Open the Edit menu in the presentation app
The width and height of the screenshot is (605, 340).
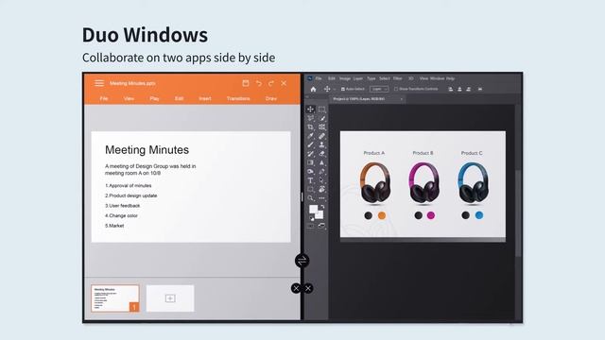click(x=179, y=98)
